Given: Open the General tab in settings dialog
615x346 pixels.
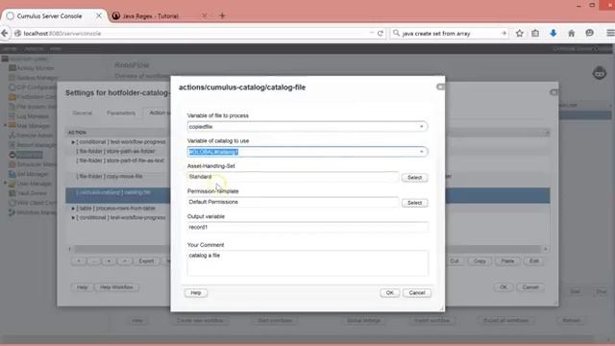Looking at the screenshot, I should tap(83, 113).
